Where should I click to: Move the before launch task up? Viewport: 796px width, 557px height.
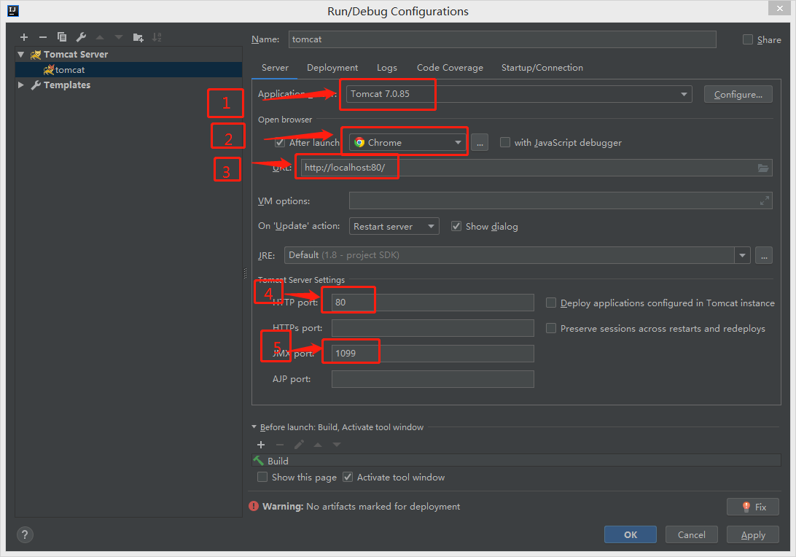(318, 445)
